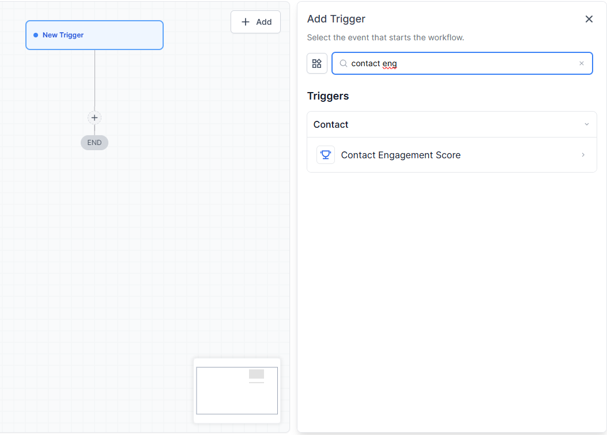
Task: Collapse the Contact section chevron
Action: coord(587,124)
